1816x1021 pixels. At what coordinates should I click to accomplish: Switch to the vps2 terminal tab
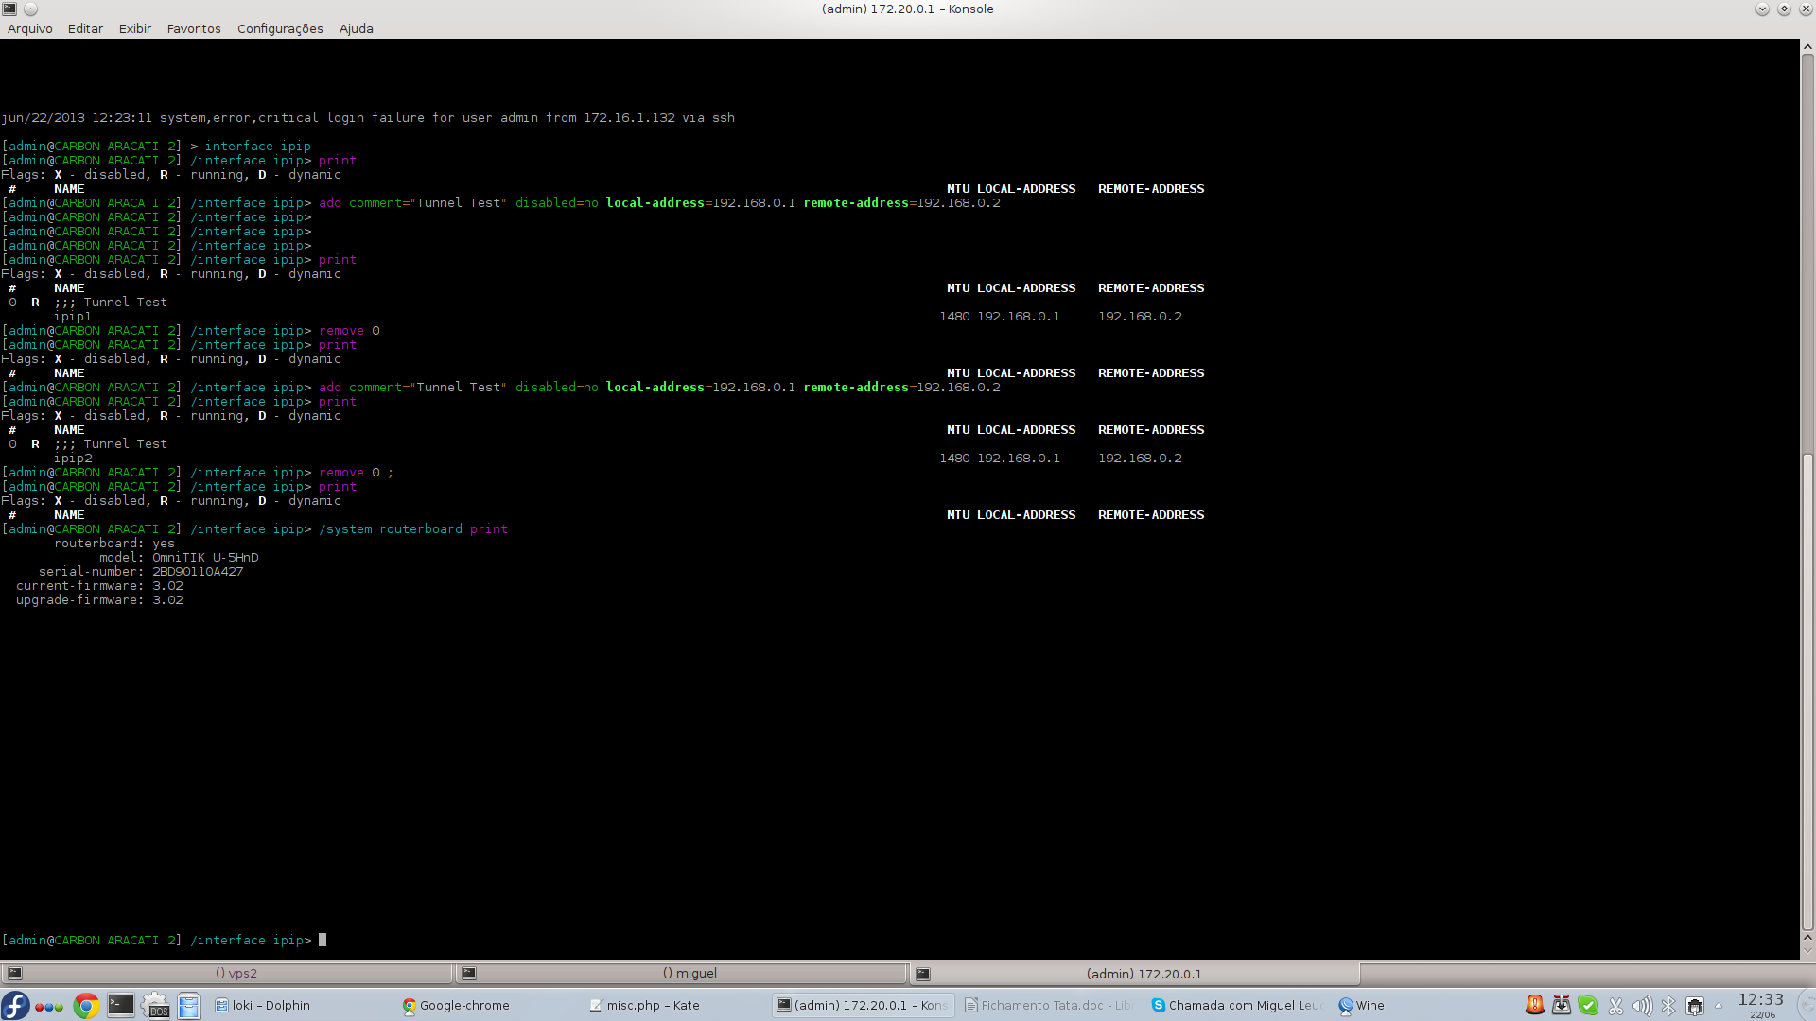pos(227,973)
